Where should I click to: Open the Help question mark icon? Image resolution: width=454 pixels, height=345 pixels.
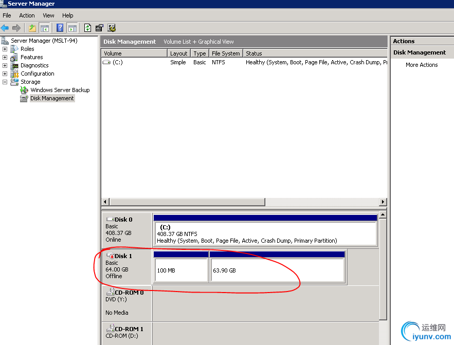tap(60, 28)
